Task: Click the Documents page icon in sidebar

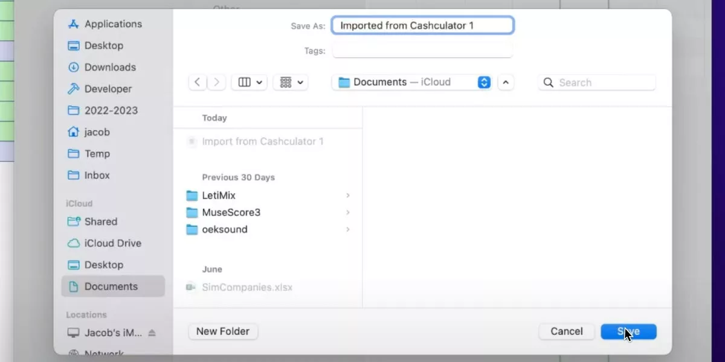Action: 74,287
